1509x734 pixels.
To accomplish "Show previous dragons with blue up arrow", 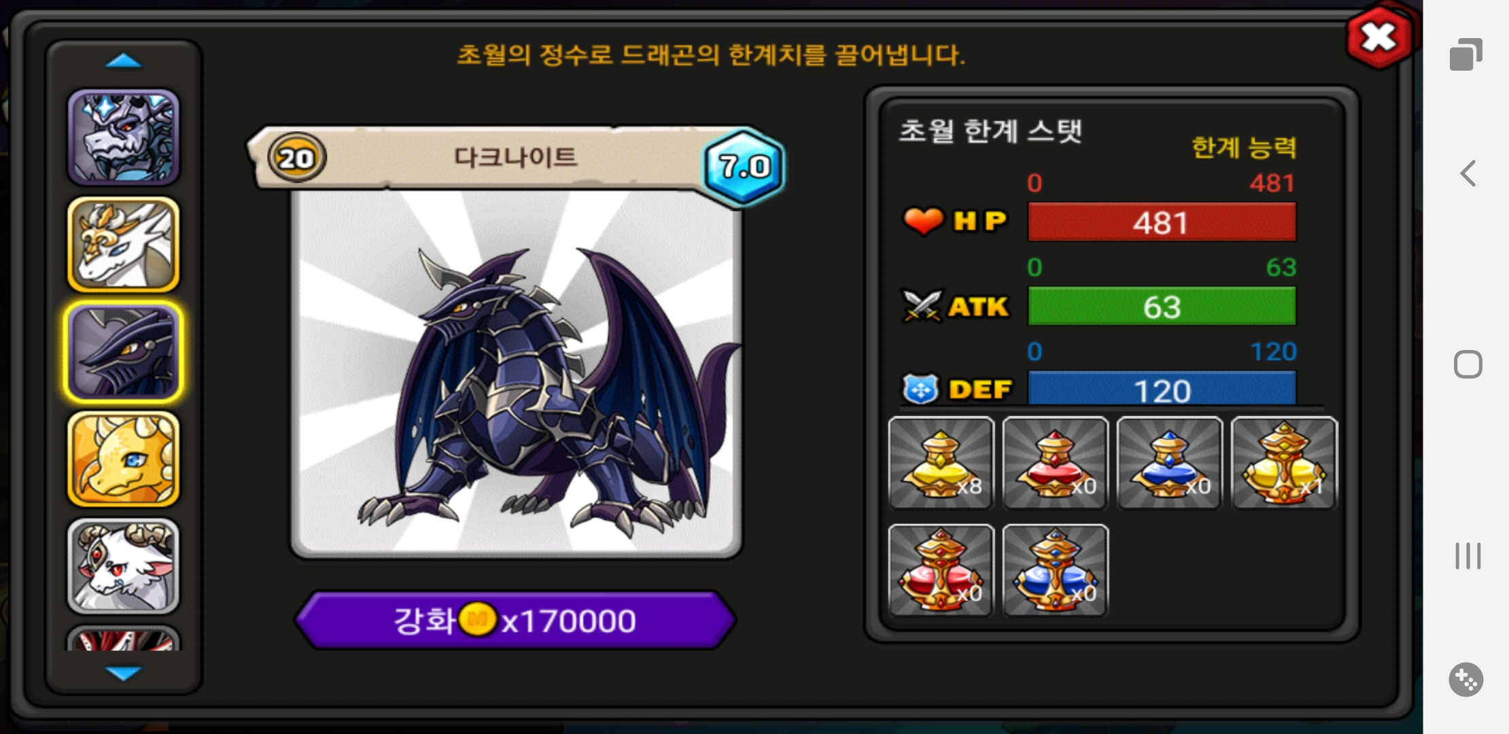I will [x=124, y=61].
